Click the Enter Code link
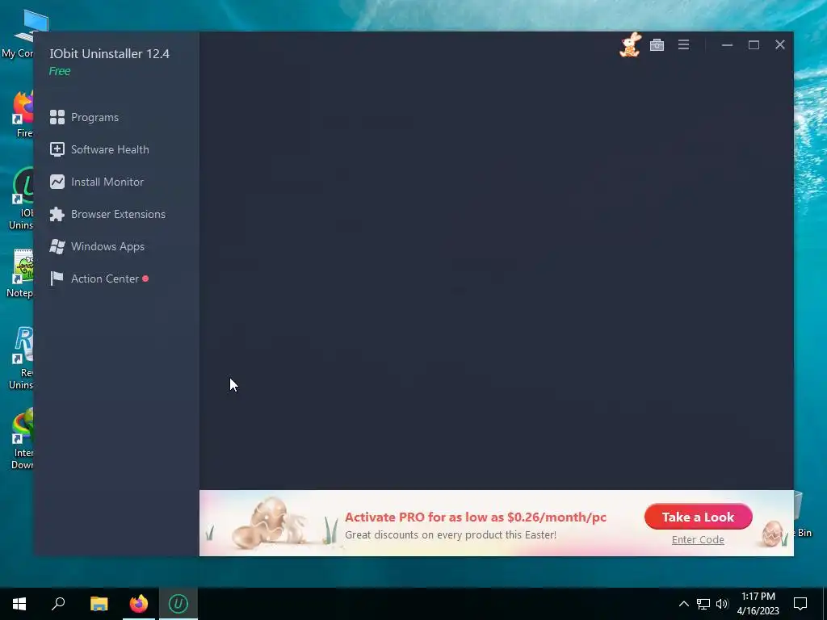Screen dimensions: 827x620 (698, 540)
